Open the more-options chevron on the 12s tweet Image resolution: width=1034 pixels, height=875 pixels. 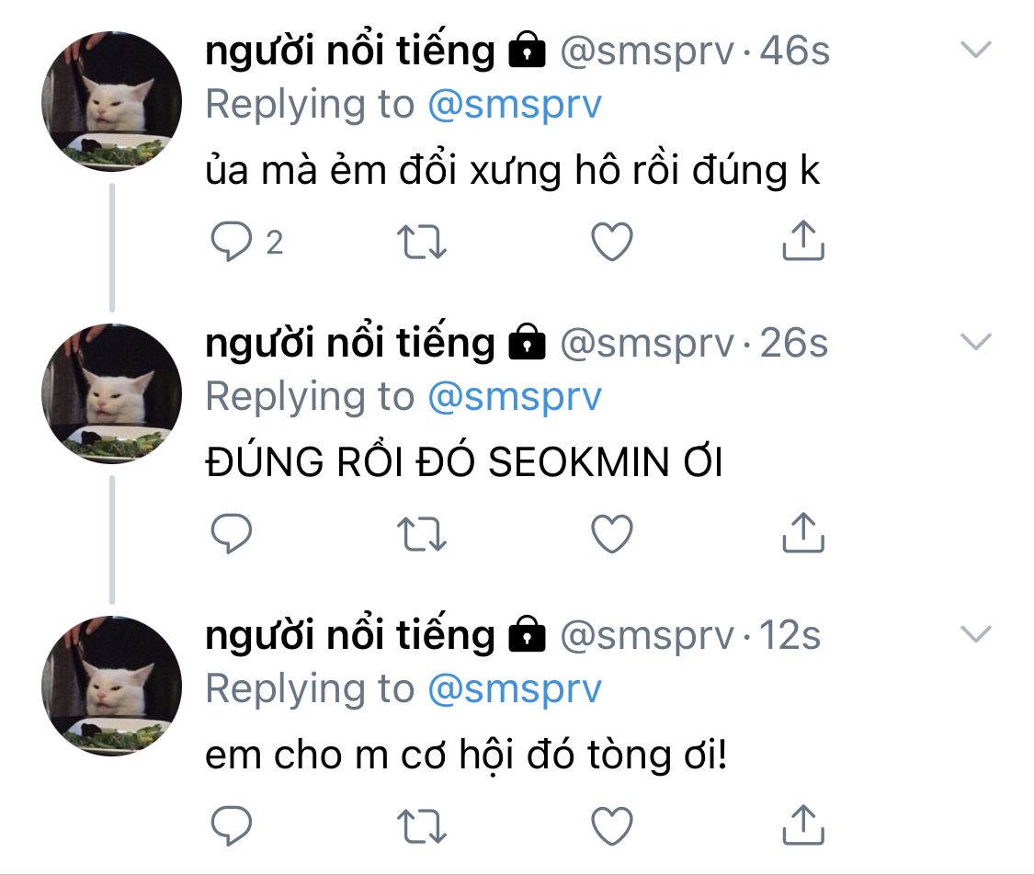click(x=975, y=634)
